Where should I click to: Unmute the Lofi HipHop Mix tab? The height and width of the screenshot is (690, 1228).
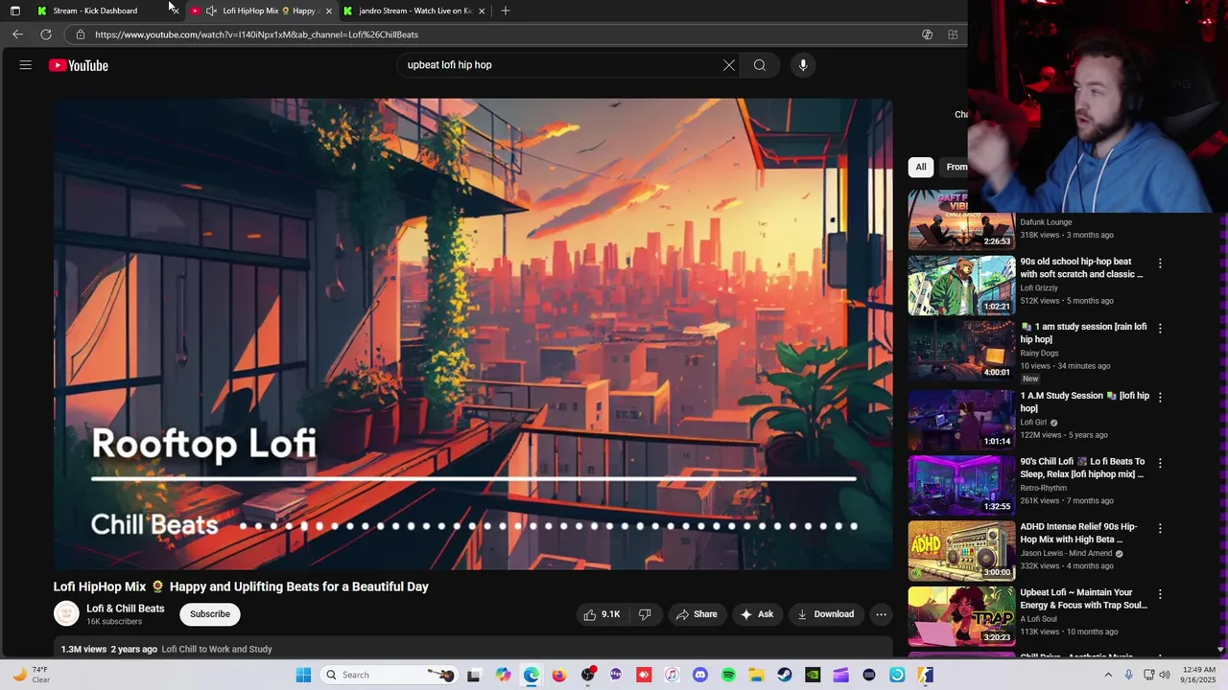point(211,11)
